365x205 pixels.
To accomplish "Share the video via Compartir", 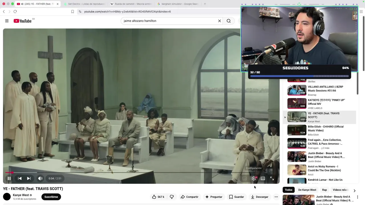I will 189,197.
